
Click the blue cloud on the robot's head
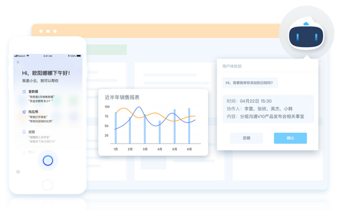click(x=306, y=24)
